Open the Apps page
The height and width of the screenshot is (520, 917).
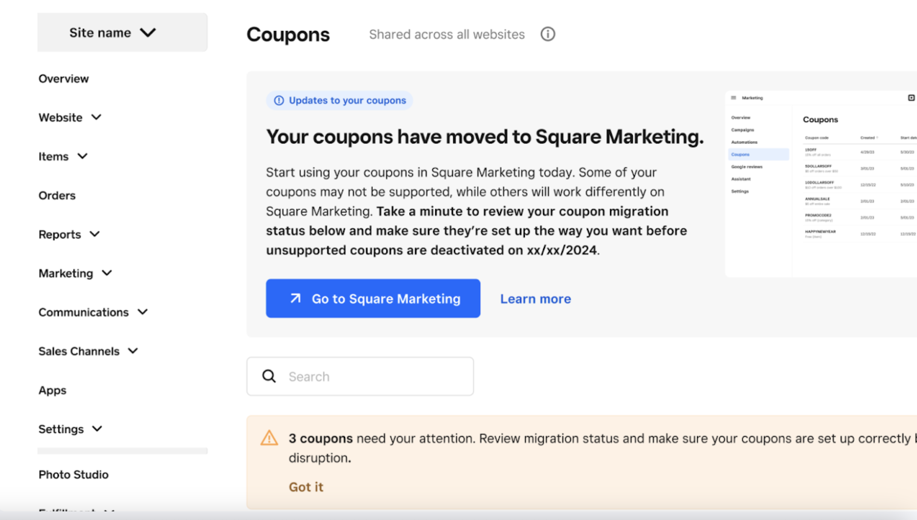tap(52, 390)
